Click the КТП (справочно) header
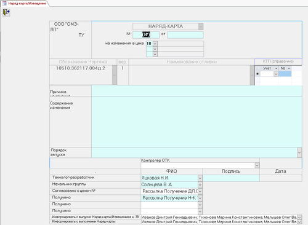This screenshot has width=308, height=225. [x=278, y=61]
